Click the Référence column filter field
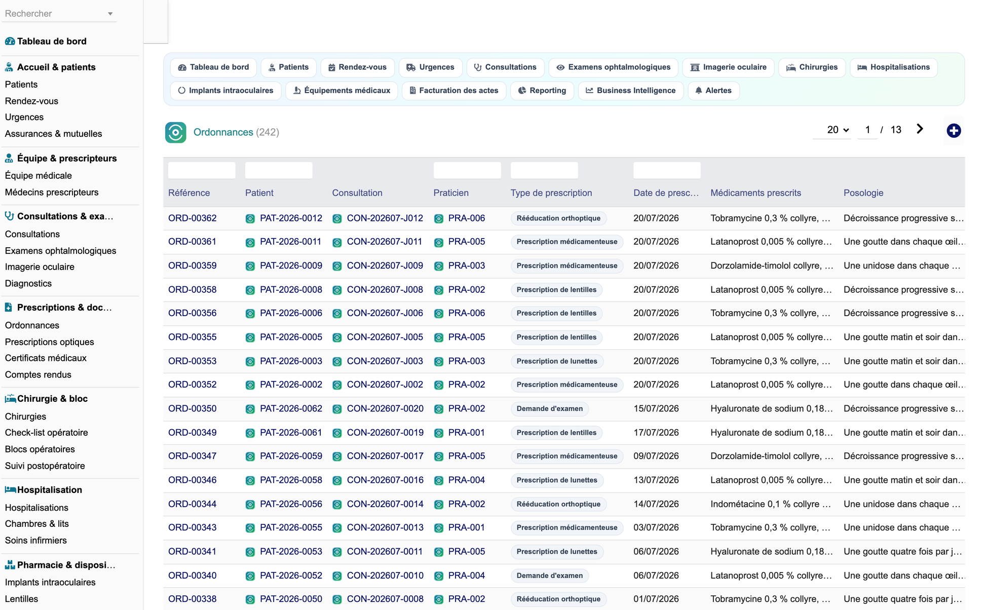The image size is (986, 610). (202, 170)
